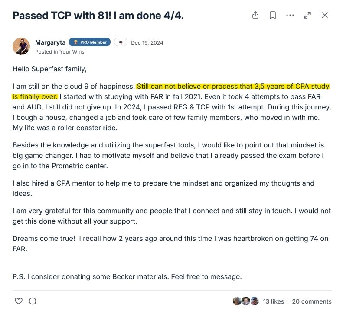Screen dimensions: 343x314
Task: Open the 20 comments section
Action: (312, 301)
